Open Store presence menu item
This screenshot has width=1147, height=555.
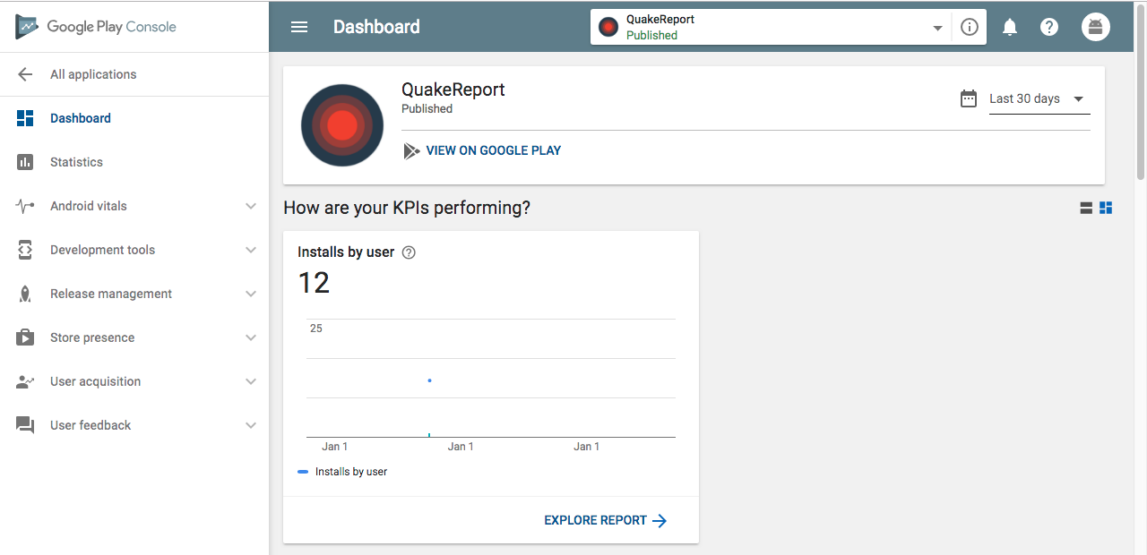134,337
